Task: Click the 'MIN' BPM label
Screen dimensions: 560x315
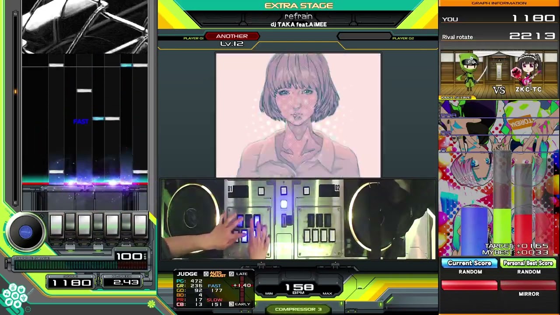Action: (x=269, y=294)
